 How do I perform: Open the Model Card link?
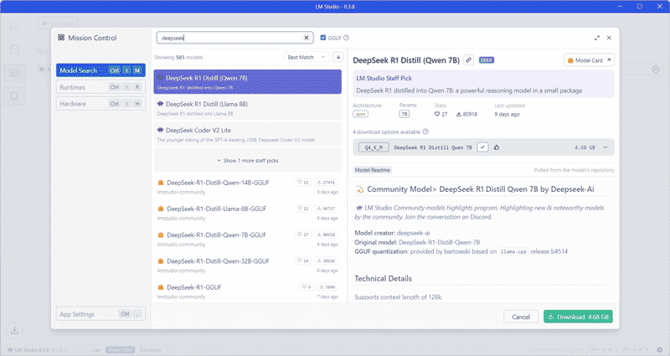click(x=589, y=60)
